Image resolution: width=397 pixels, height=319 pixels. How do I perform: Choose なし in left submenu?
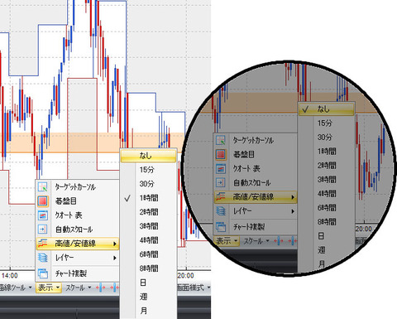tap(148, 156)
